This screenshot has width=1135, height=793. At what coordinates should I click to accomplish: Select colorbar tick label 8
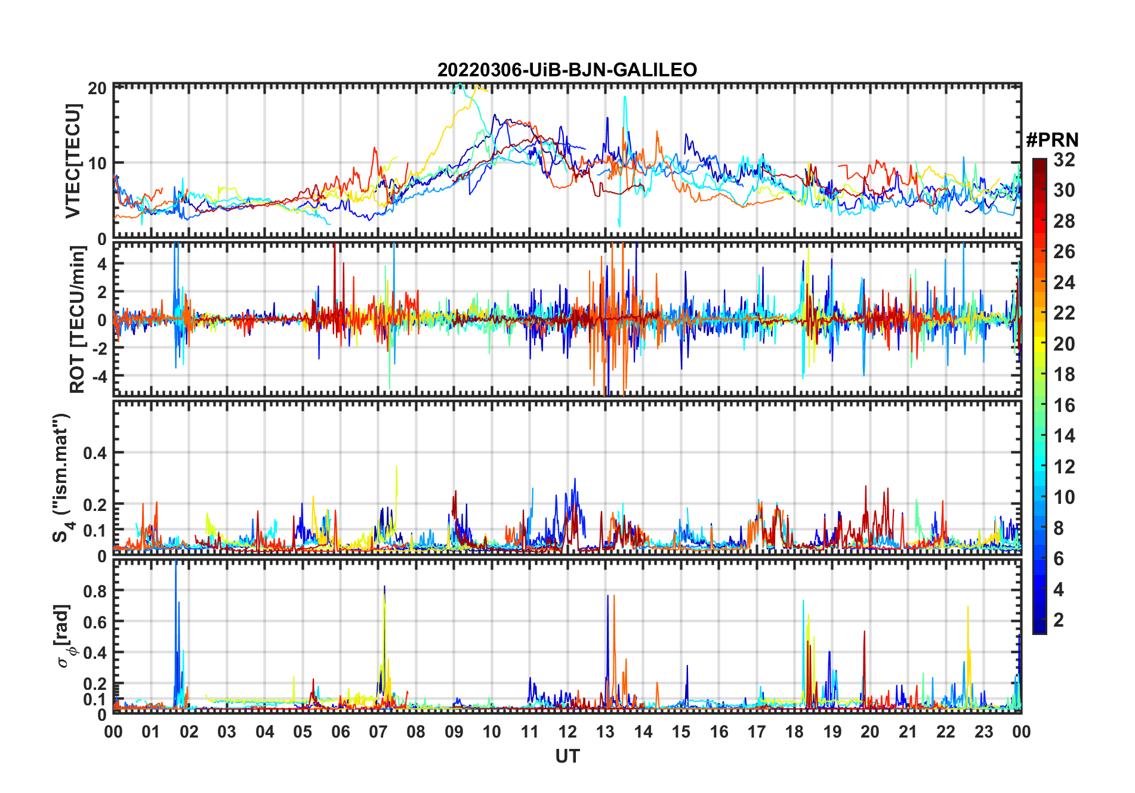point(1059,528)
